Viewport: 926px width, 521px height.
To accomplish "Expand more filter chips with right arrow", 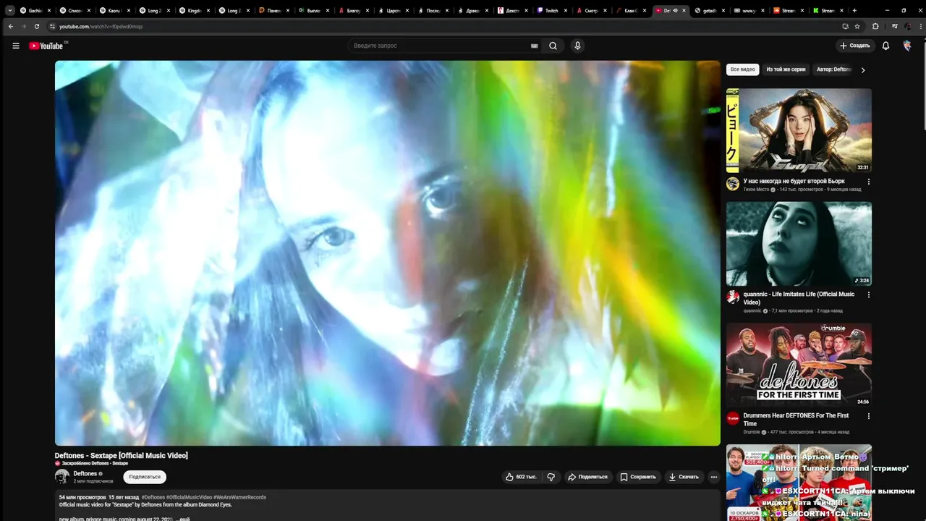I will coord(862,69).
